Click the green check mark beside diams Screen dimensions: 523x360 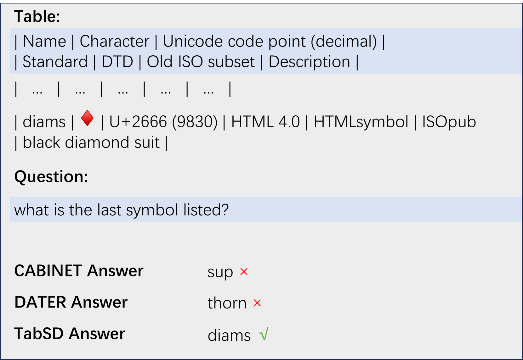point(264,334)
